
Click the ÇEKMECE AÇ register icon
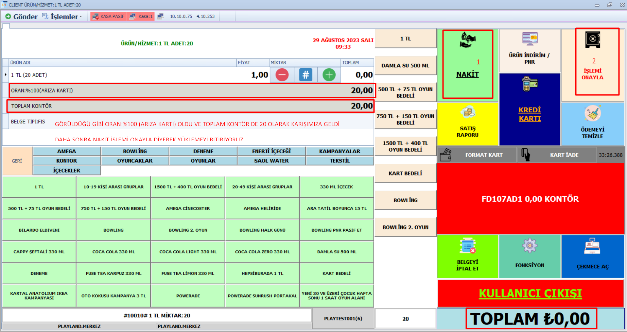click(x=592, y=246)
